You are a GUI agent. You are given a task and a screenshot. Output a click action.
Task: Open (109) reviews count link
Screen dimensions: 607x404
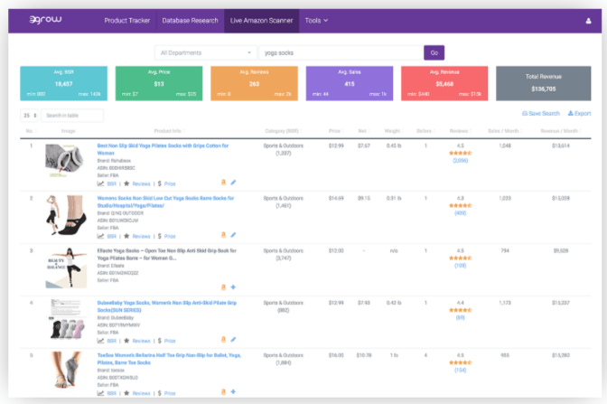(461, 266)
